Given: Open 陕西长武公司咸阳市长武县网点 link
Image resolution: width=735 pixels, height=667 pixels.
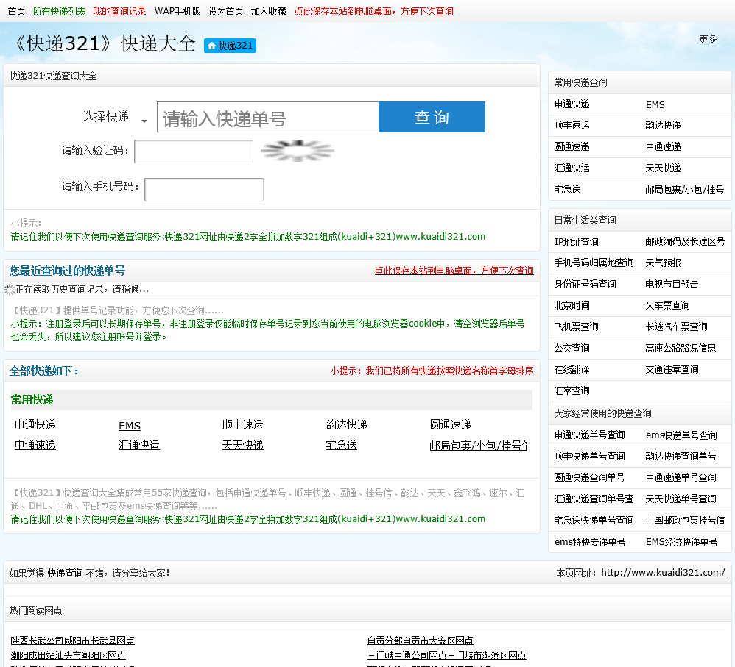Looking at the screenshot, I should point(73,641).
